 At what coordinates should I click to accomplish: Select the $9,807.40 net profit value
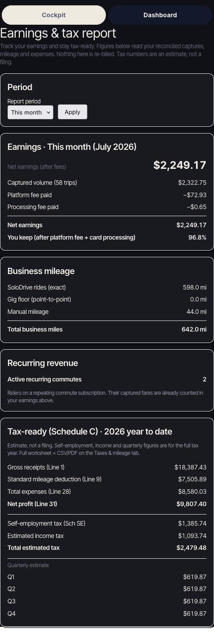coord(191,504)
